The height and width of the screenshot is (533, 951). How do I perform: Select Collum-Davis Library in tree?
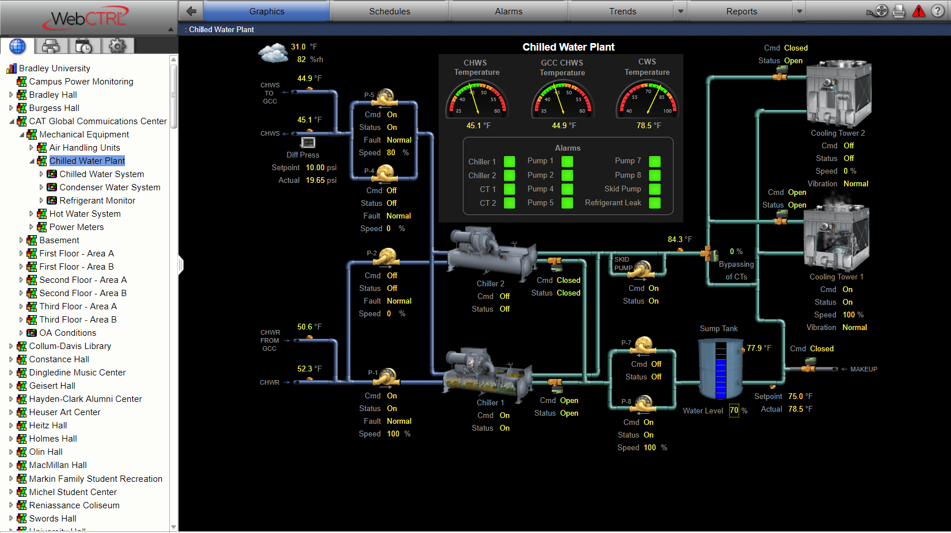coord(70,346)
